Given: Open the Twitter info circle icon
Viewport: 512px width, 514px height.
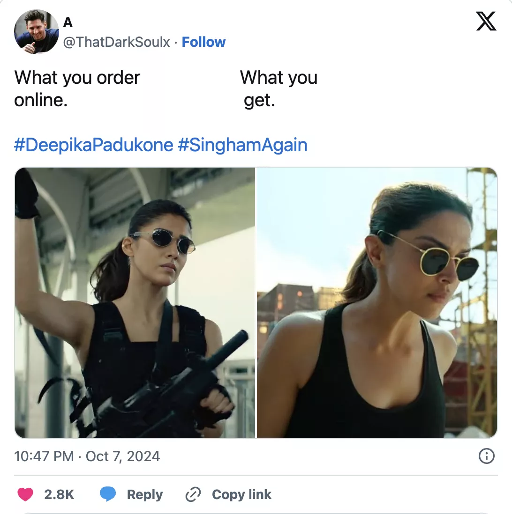Looking at the screenshot, I should click(x=486, y=456).
